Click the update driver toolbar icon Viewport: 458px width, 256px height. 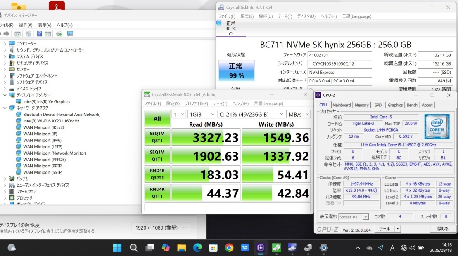click(59, 34)
